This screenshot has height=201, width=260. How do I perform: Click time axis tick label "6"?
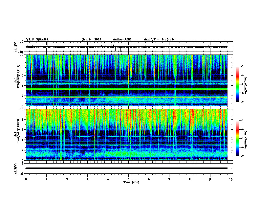click(x=149, y=179)
